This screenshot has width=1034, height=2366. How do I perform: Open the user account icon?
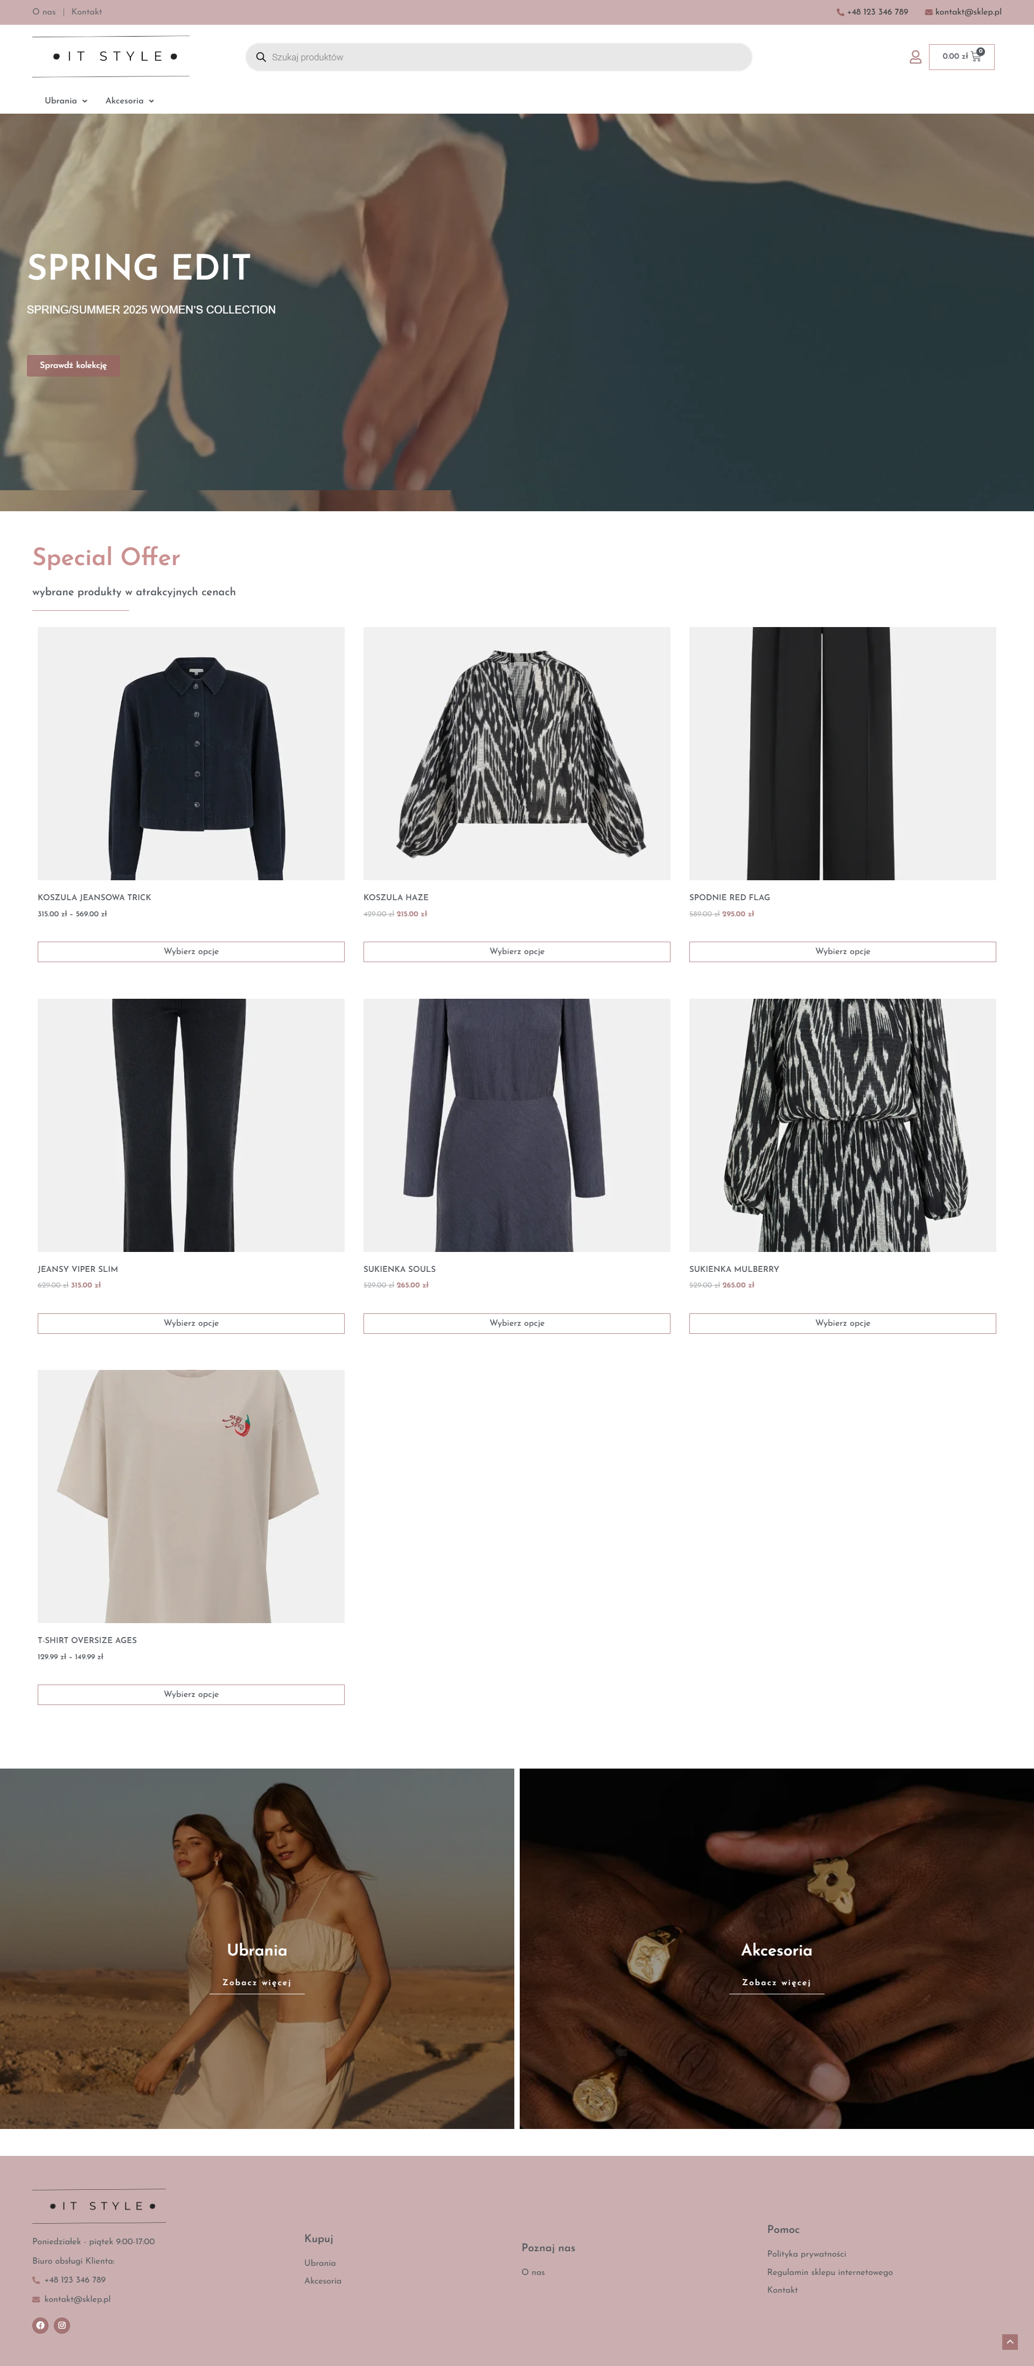coord(914,57)
